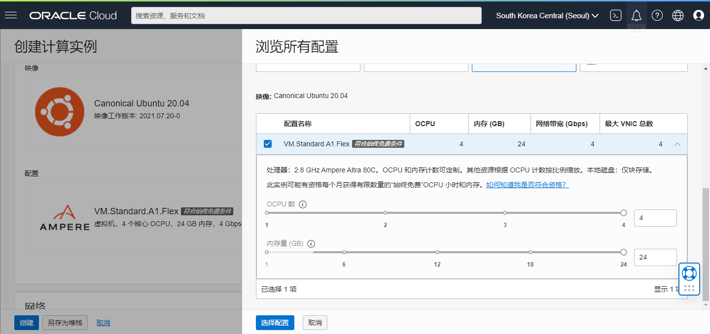This screenshot has width=710, height=334.
Task: Open the 如何知道我是否符合资格 link
Action: pos(528,185)
